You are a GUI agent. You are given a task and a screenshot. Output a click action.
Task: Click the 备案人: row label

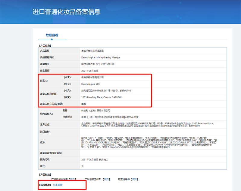click(44, 80)
